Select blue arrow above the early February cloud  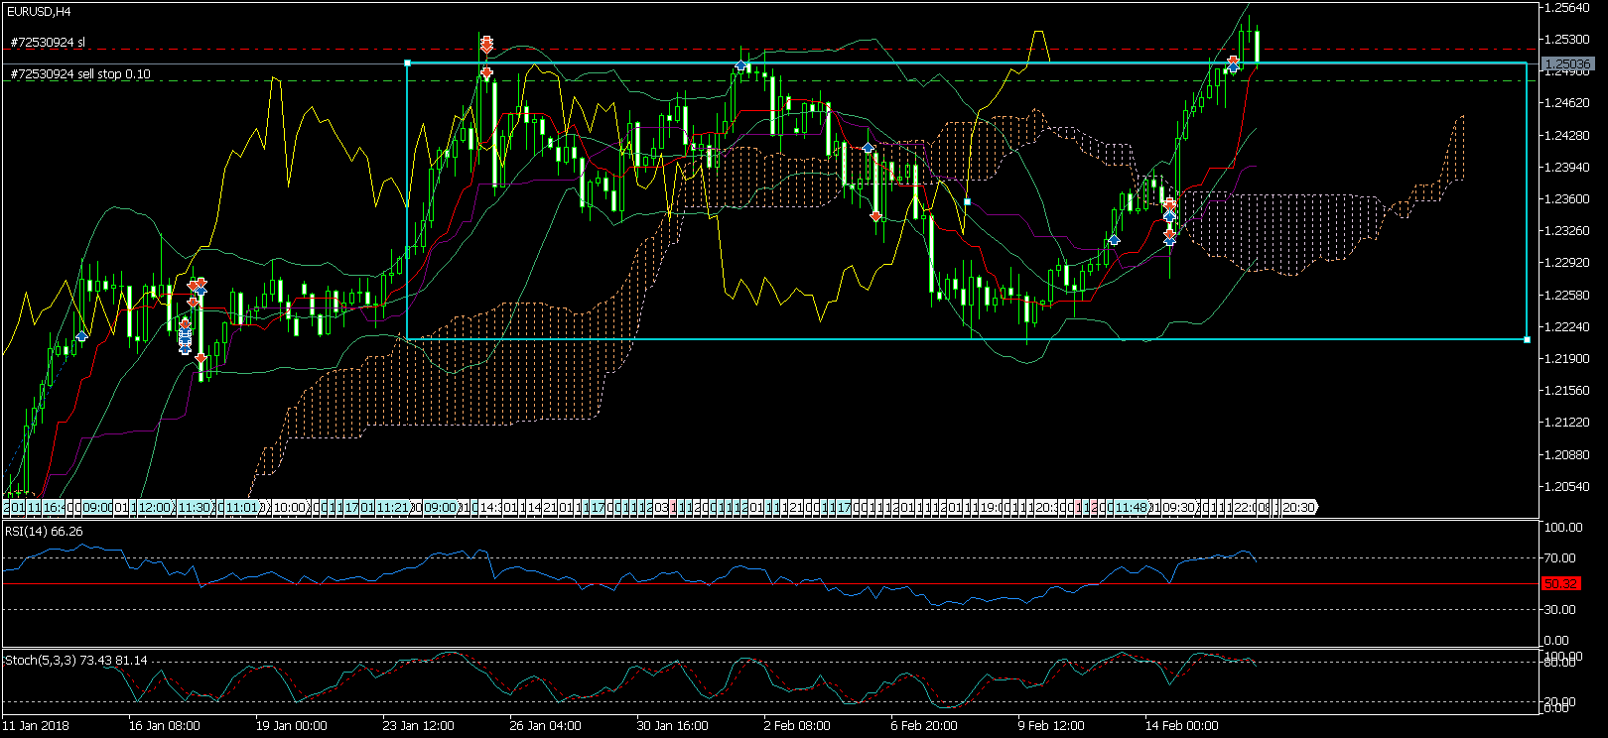tap(868, 147)
